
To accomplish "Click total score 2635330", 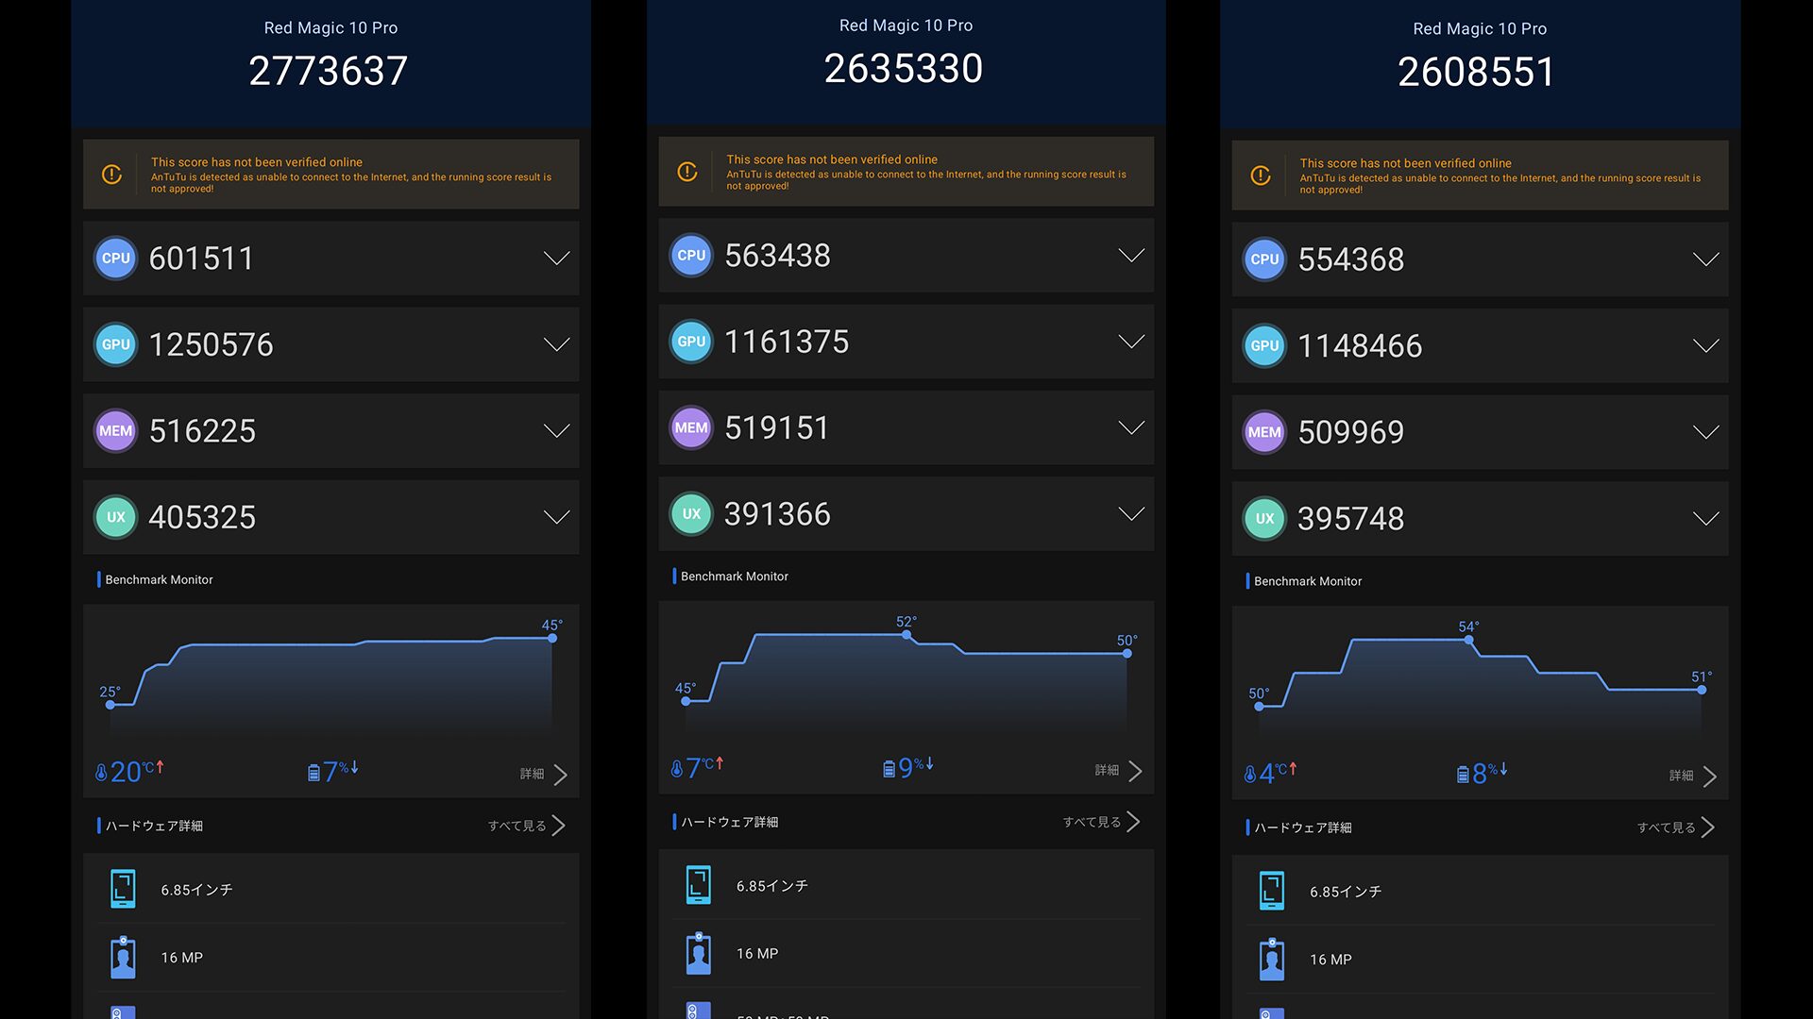I will 904,68.
